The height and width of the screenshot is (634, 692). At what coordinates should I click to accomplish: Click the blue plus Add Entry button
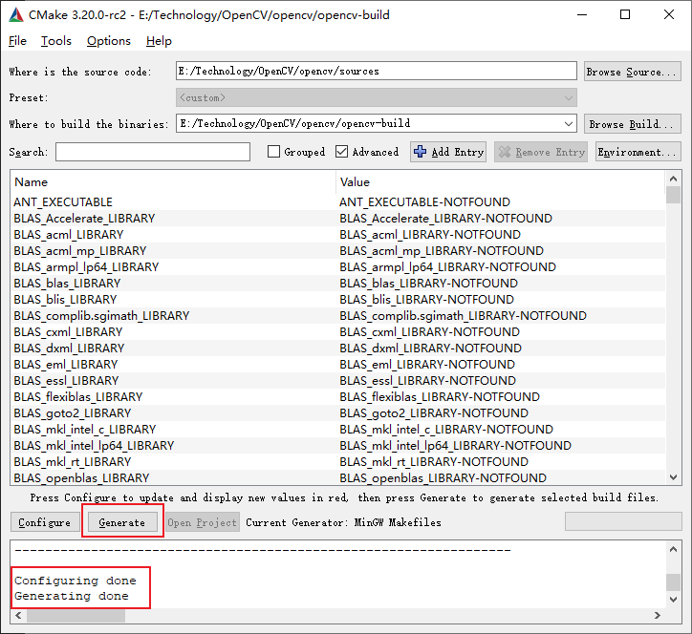coord(448,152)
